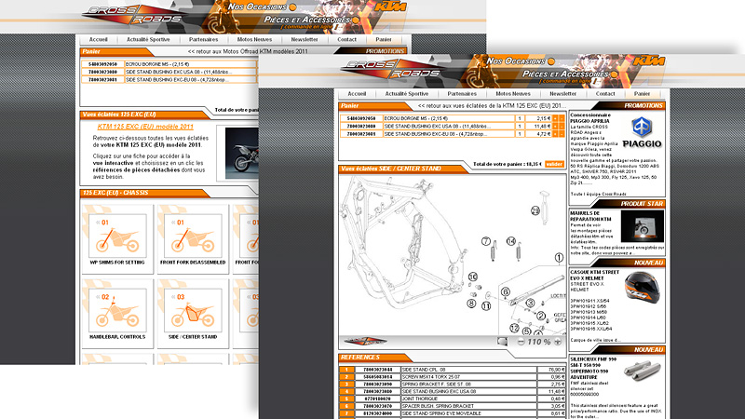The image size is (745, 419).
Task: Open the MANUELS DE REPARATION KTM product star thumbnail
Action: click(x=643, y=227)
